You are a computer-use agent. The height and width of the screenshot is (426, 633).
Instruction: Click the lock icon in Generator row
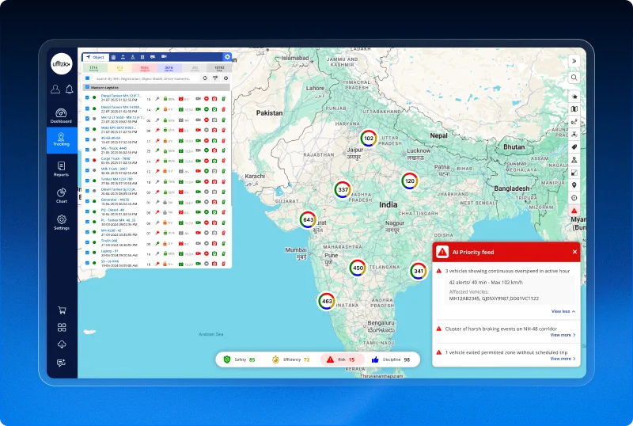[165, 202]
